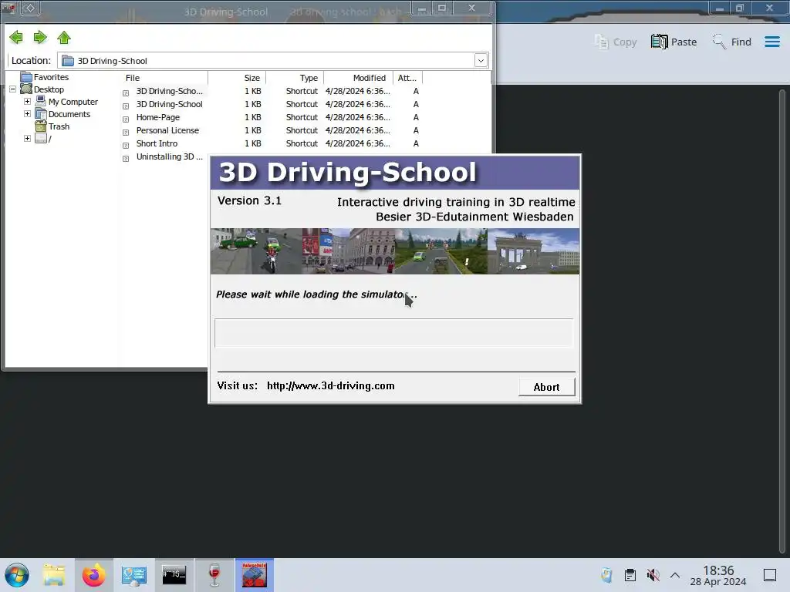Open the clipboard tray icon
Viewport: 790px width, 592px height.
(x=630, y=575)
